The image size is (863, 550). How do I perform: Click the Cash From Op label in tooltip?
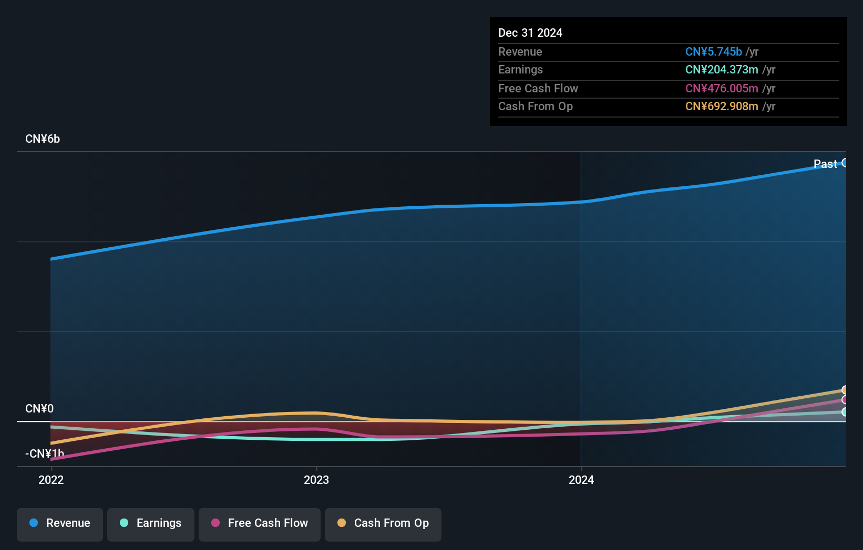click(x=536, y=106)
